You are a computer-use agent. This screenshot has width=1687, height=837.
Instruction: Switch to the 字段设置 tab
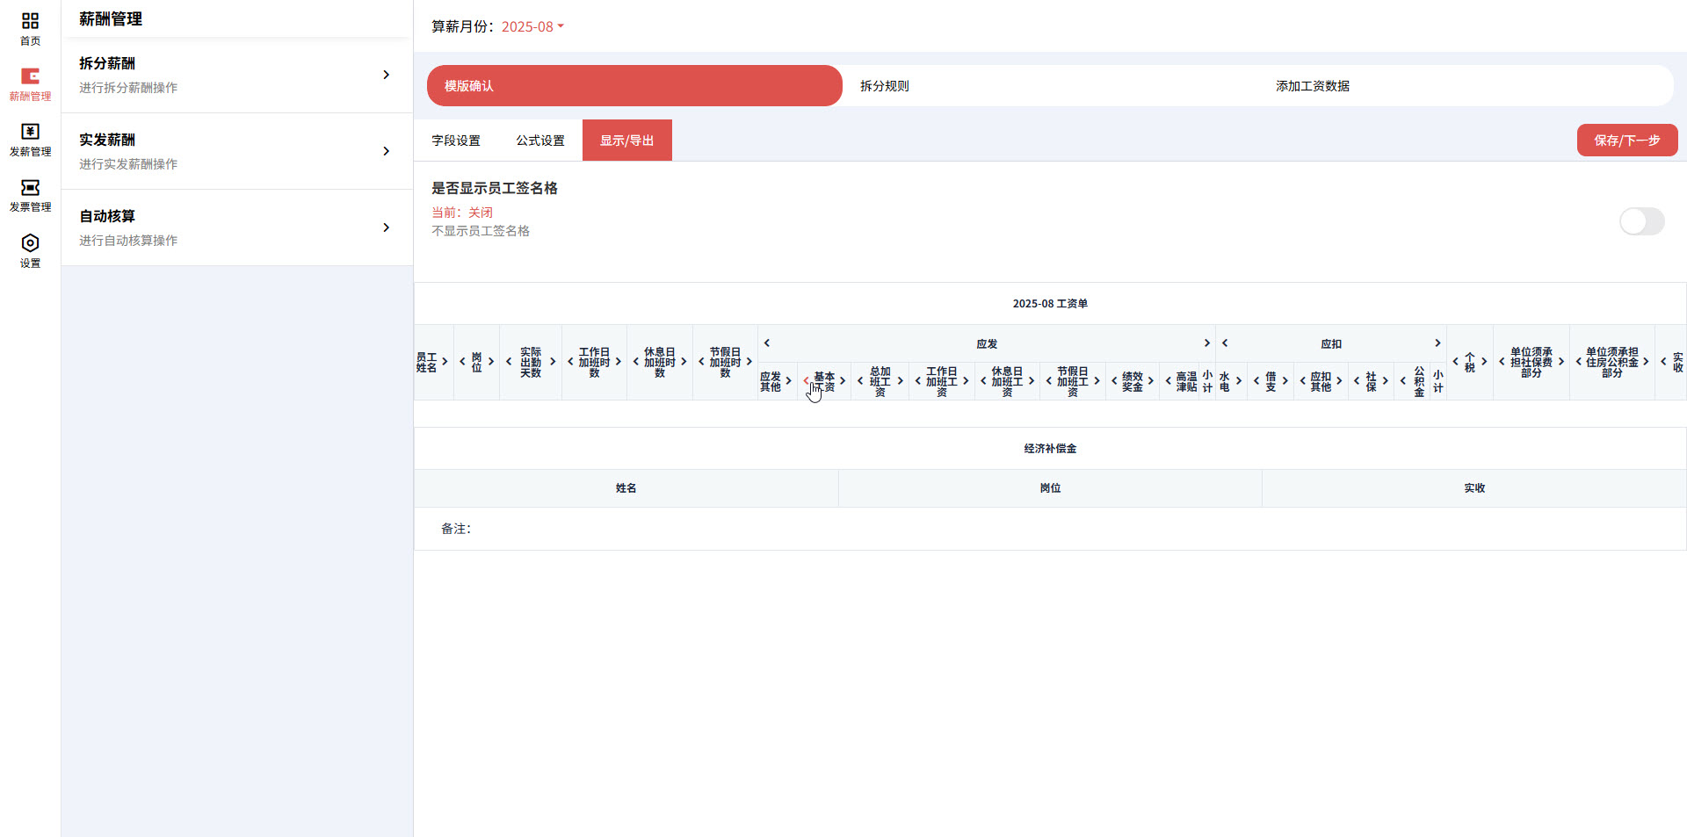point(454,140)
